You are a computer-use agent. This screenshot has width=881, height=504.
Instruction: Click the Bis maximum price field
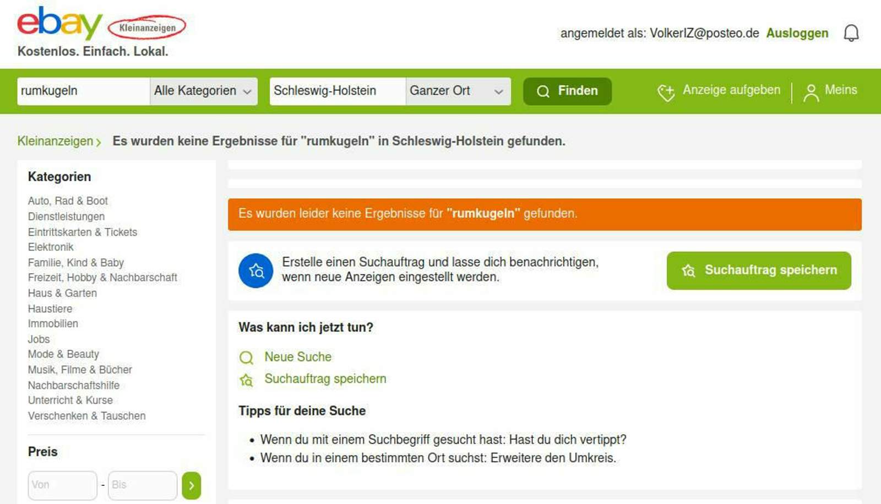coord(142,485)
